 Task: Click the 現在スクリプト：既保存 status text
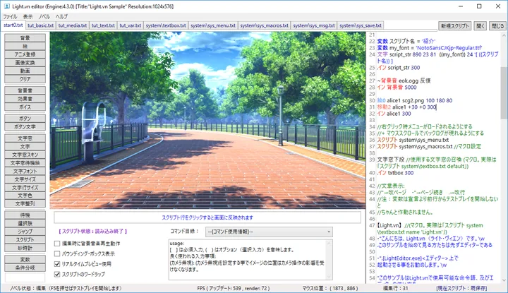click(x=461, y=288)
